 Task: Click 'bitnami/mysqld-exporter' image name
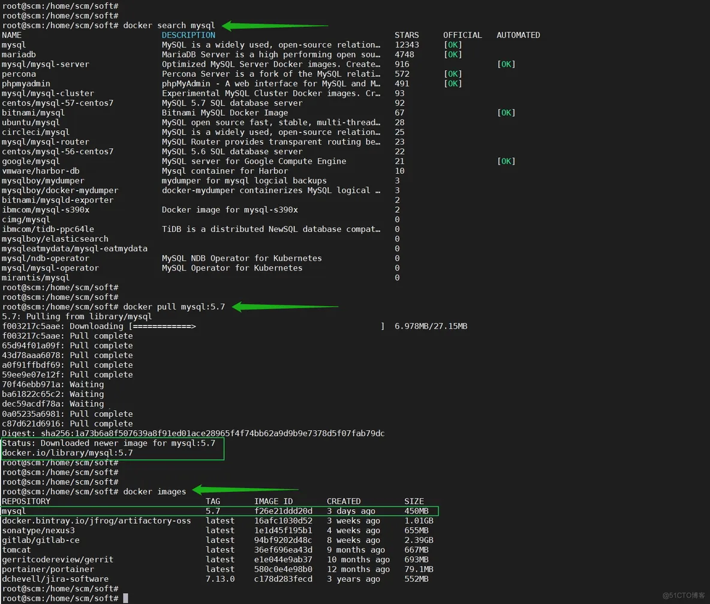tap(58, 200)
